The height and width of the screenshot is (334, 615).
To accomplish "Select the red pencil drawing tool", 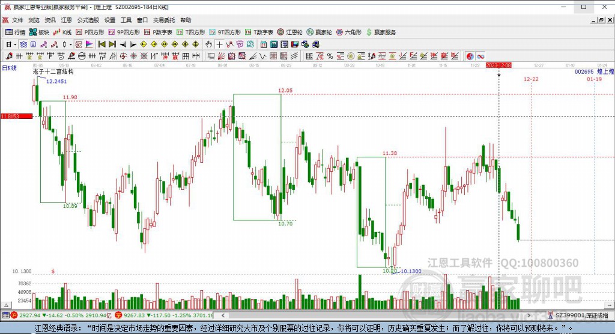I will (x=10, y=56).
